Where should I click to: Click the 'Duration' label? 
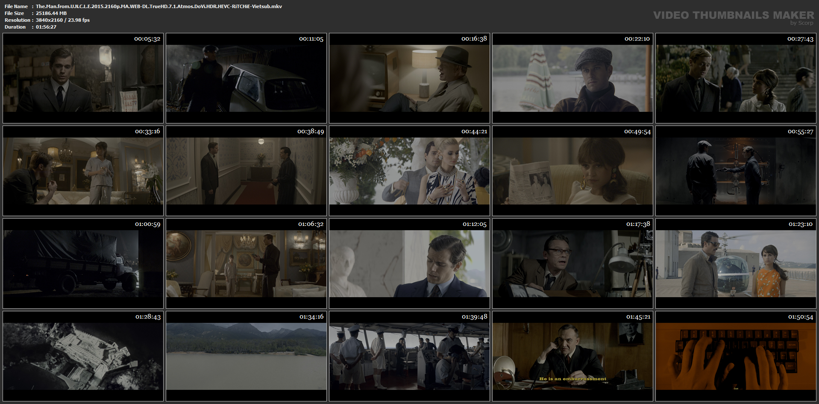coord(15,27)
